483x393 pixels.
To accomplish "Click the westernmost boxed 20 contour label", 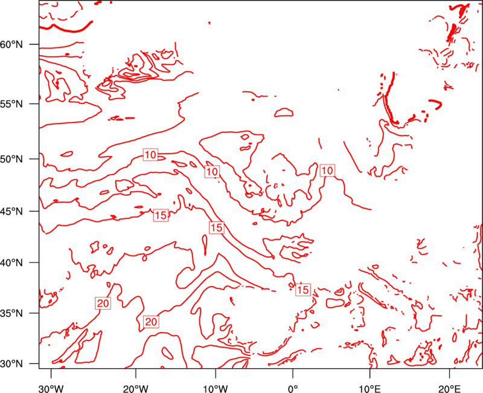I will 103,304.
